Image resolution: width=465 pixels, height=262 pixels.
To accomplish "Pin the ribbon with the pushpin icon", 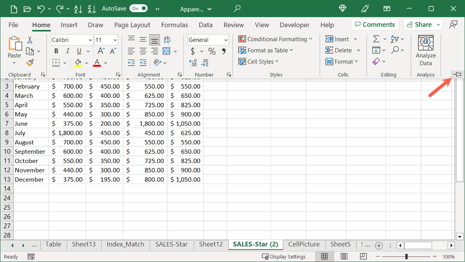I will point(457,74).
